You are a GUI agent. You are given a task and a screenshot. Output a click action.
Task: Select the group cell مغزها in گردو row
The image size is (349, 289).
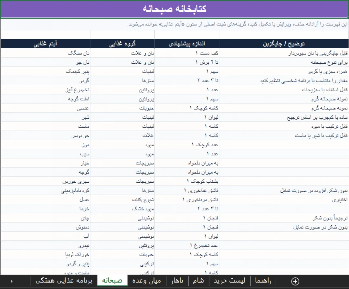[x=122, y=80]
